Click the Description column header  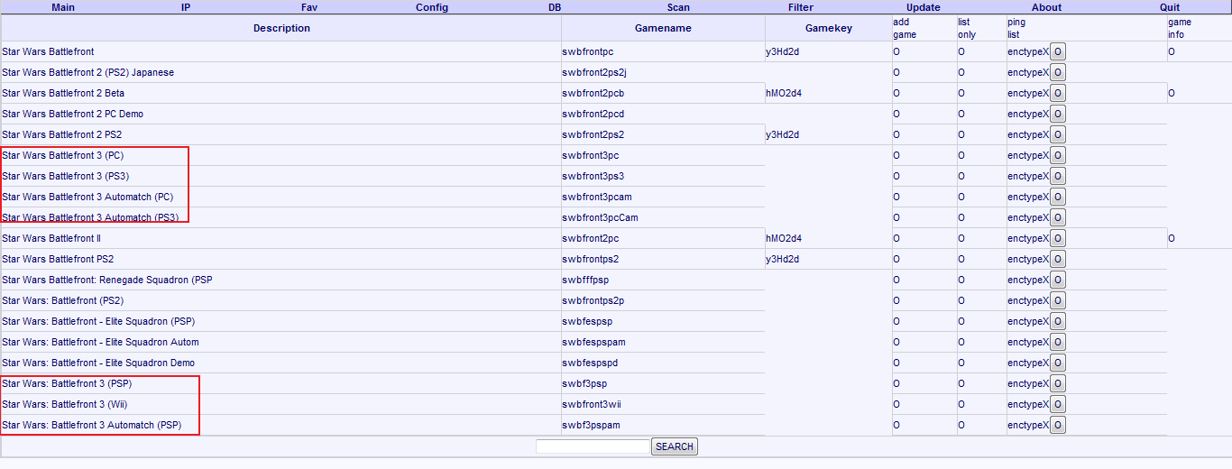[x=281, y=28]
